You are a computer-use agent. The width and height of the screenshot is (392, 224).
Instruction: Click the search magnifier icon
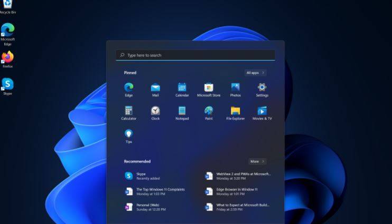[122, 55]
